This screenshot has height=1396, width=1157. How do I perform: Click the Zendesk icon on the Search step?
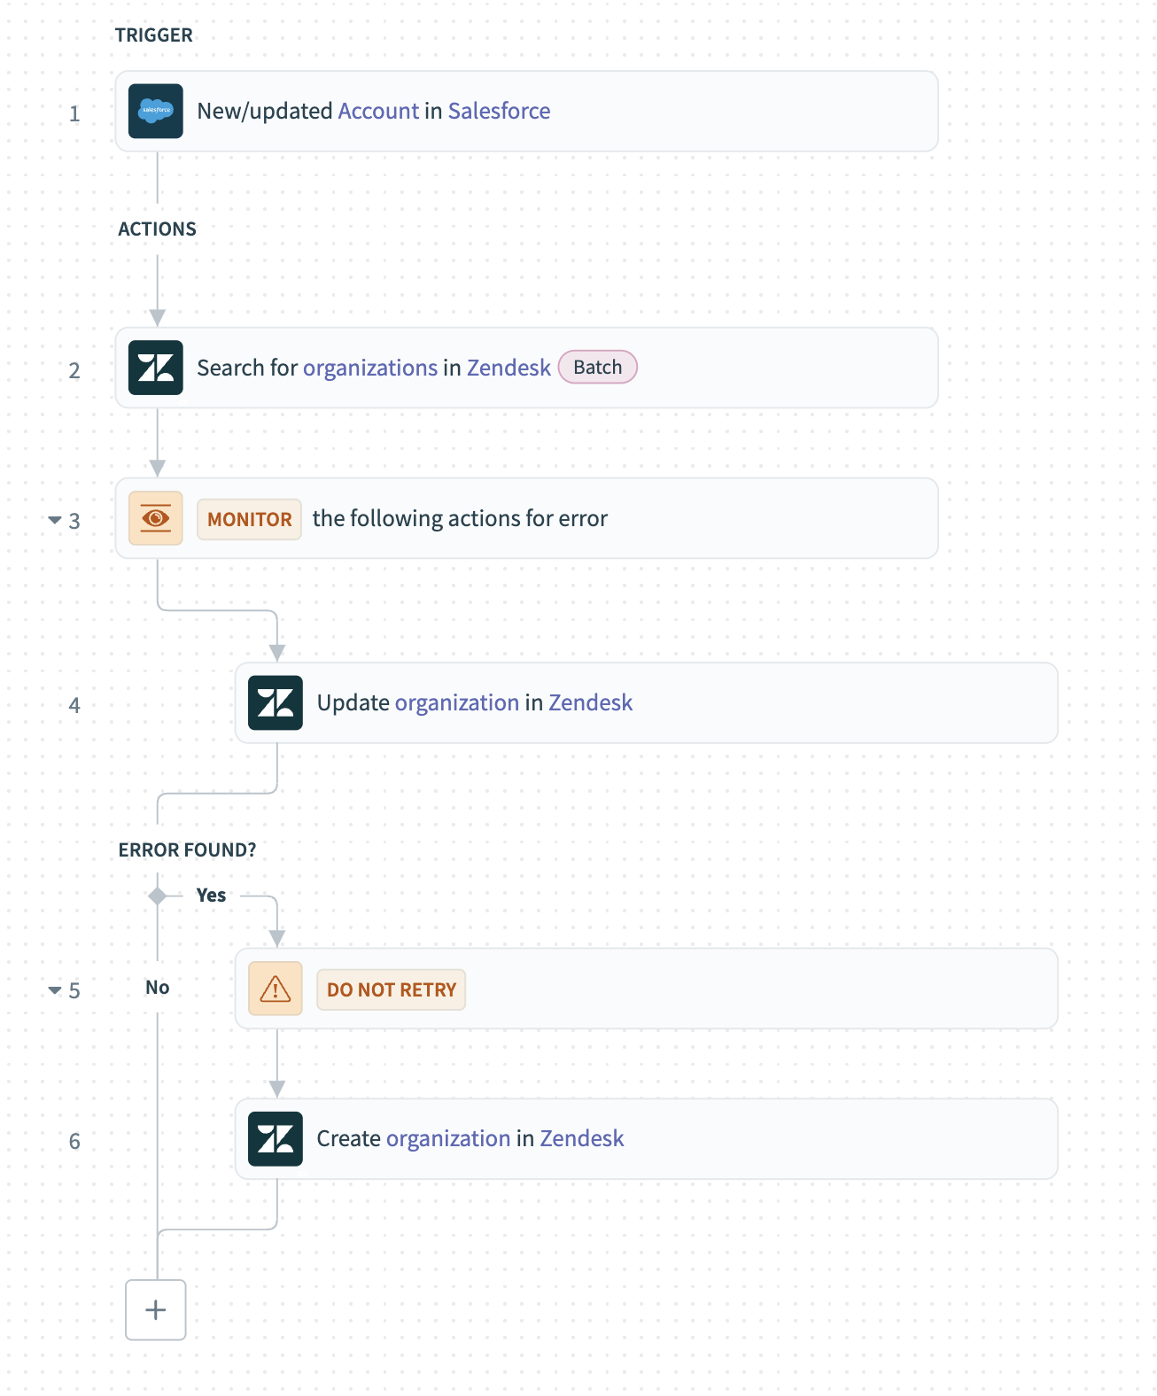tap(156, 368)
